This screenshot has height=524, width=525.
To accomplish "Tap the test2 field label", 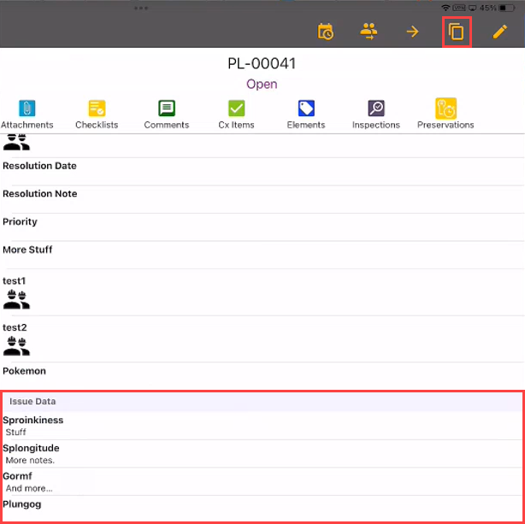I will 15,327.
